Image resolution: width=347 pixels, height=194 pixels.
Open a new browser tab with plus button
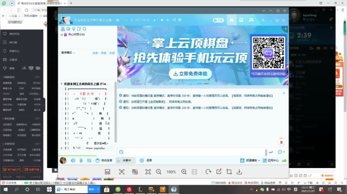(71, 3)
